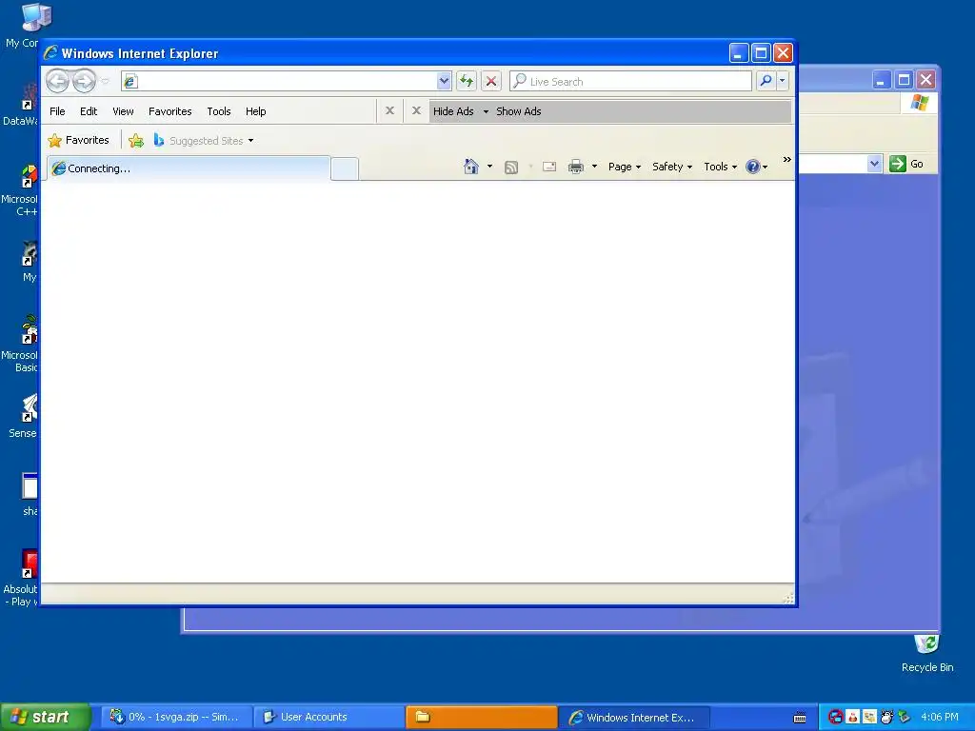Open the File menu
The image size is (975, 731).
pos(57,111)
